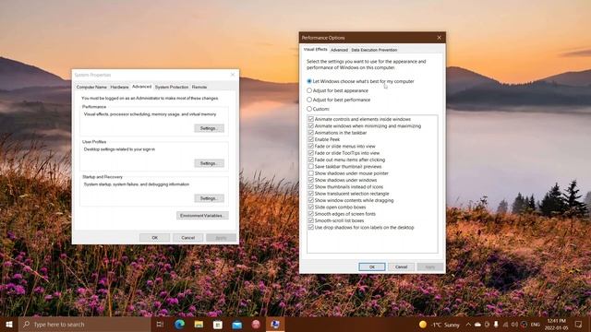
Task: Open the Mail app from the taskbar
Action: click(236, 324)
